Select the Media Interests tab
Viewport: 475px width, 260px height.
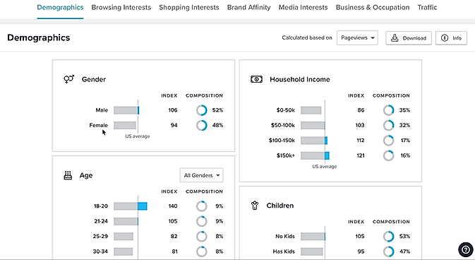[x=303, y=7]
